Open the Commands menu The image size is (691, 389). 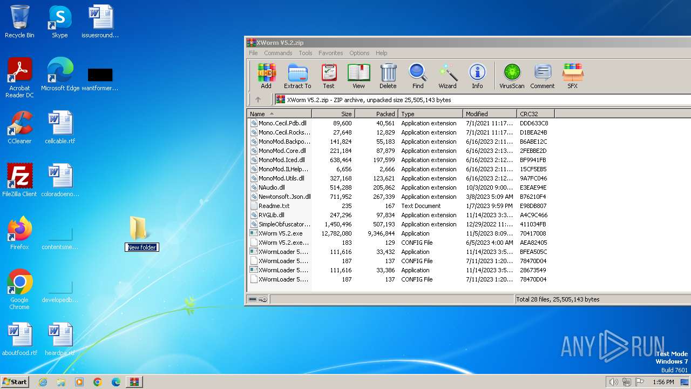click(278, 53)
